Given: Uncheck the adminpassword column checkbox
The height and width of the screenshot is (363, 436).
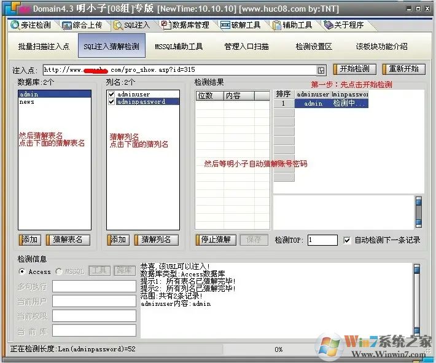Looking at the screenshot, I should tap(111, 102).
